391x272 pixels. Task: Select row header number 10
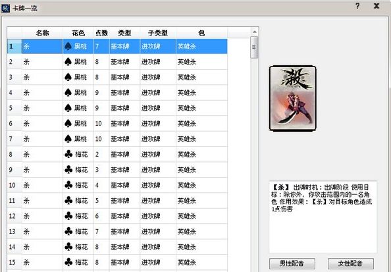14,185
